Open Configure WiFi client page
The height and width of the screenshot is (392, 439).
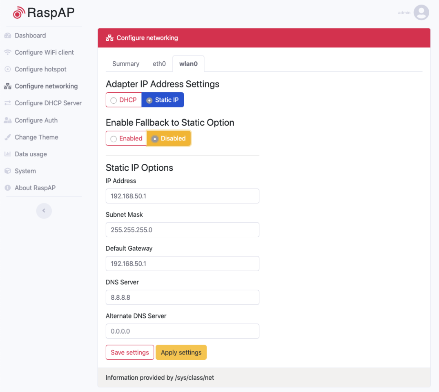tap(44, 52)
